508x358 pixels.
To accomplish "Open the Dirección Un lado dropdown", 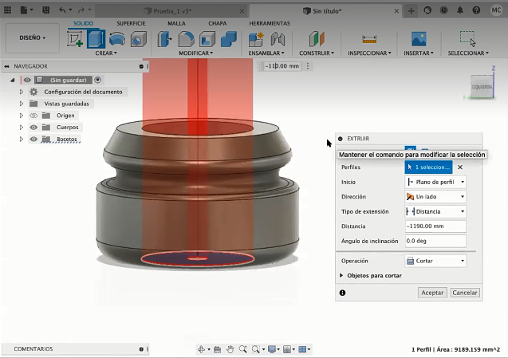I will click(x=435, y=197).
